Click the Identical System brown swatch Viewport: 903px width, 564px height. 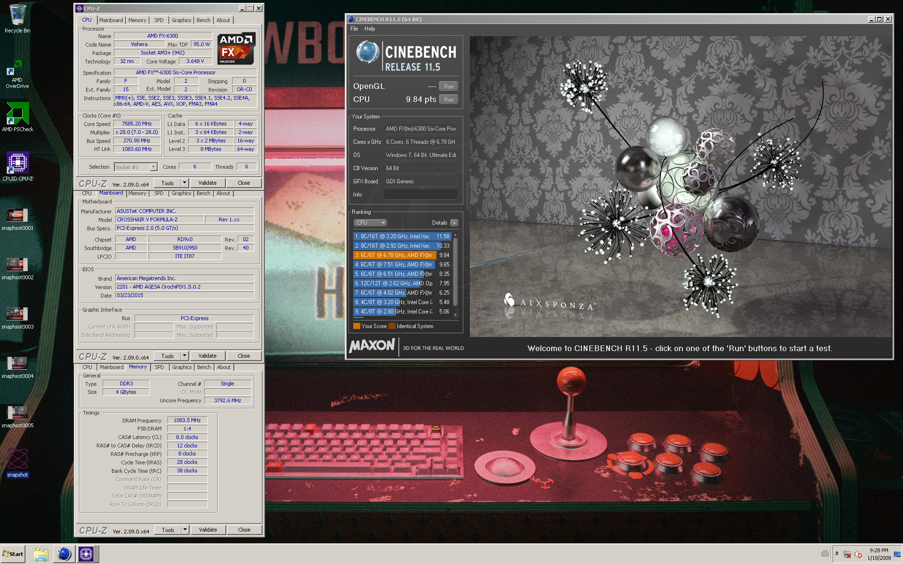coord(392,326)
